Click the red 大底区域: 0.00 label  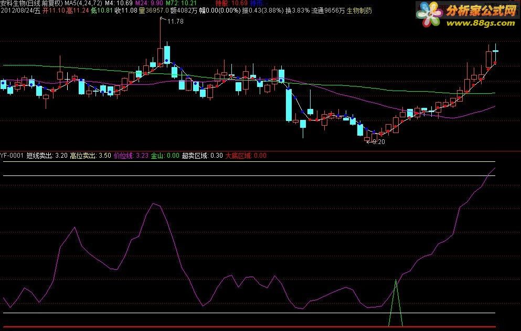246,156
